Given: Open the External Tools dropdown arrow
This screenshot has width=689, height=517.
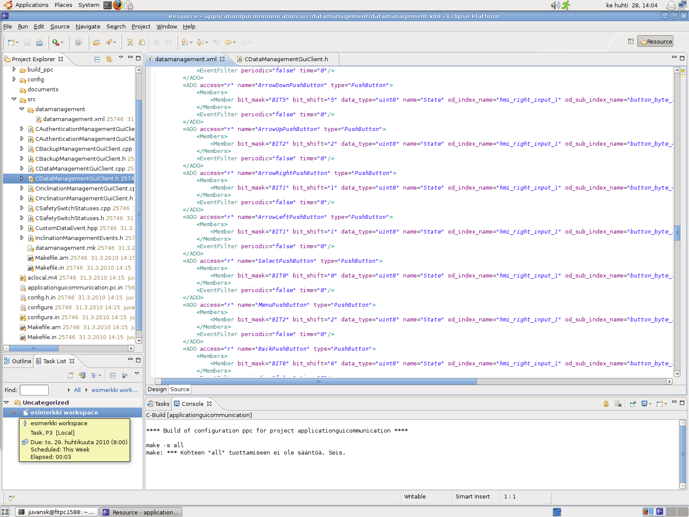Looking at the screenshot, I should [x=62, y=42].
